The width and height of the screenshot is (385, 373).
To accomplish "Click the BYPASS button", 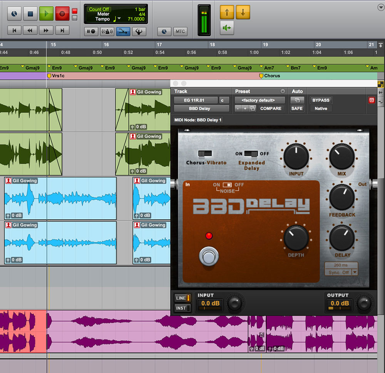I will 321,100.
